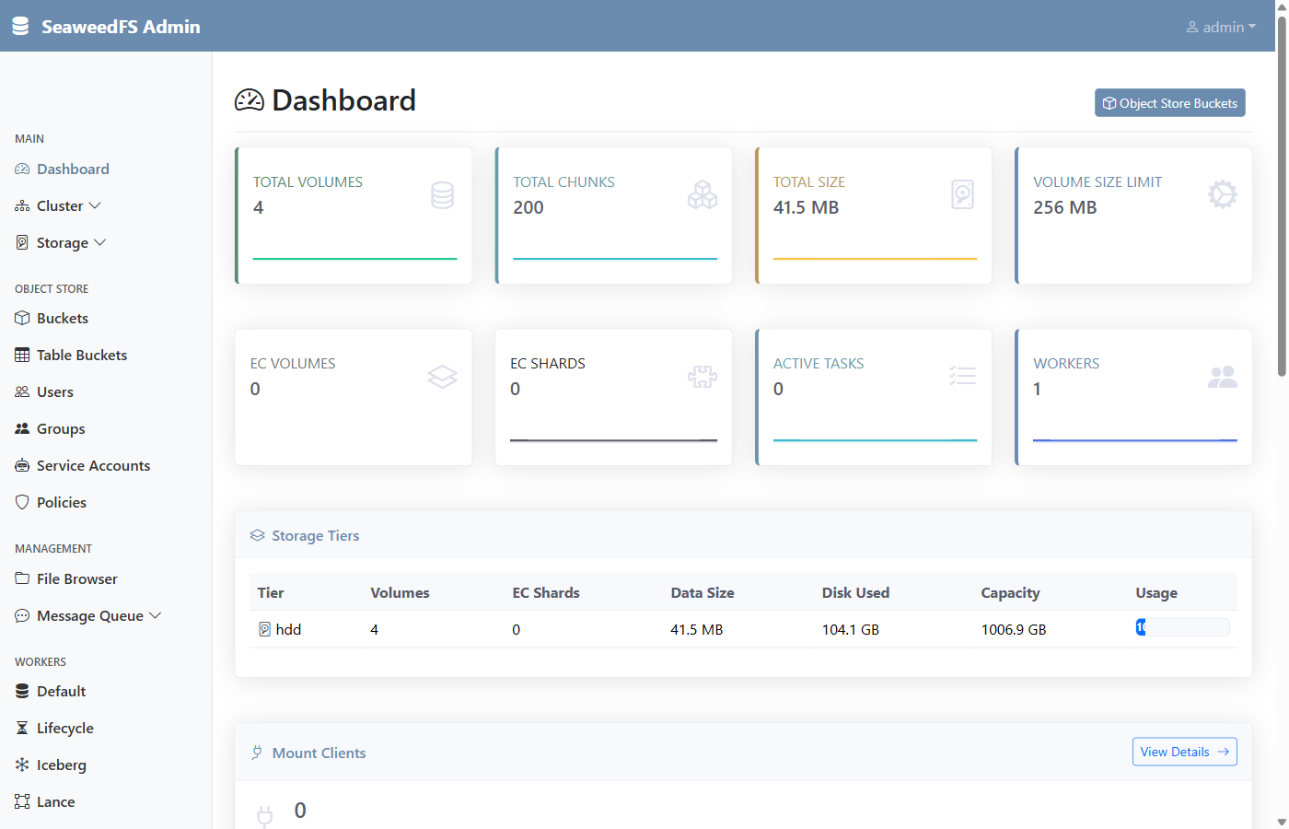Open the Users page
The image size is (1289, 829).
106,392
